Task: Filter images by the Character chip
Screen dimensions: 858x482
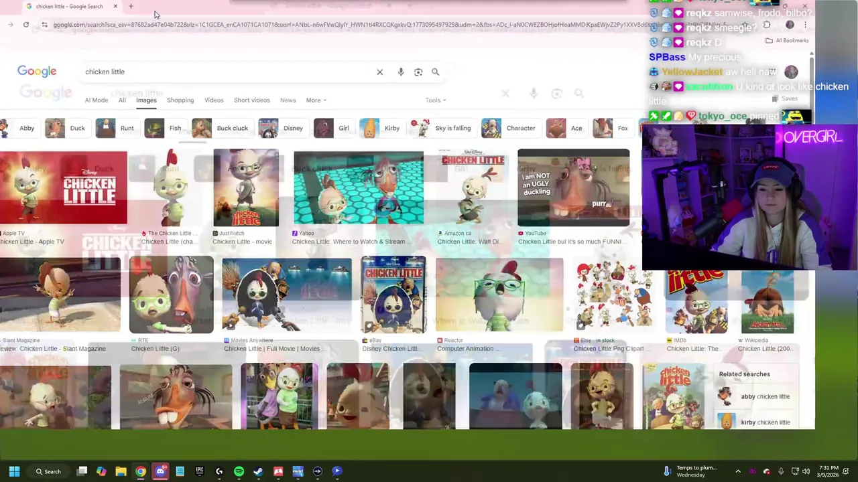Action: (510, 128)
